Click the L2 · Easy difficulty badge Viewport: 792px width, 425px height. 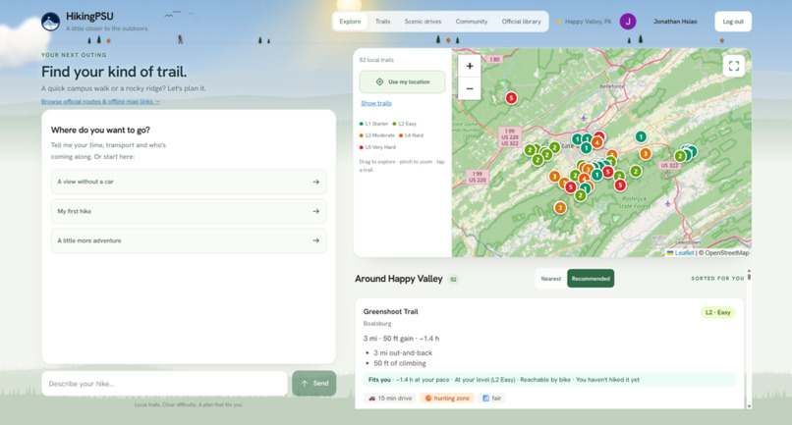click(x=717, y=312)
